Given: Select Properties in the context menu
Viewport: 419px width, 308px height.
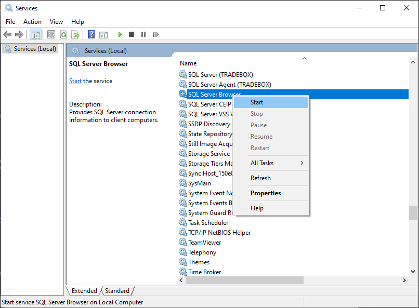Looking at the screenshot, I should 266,193.
